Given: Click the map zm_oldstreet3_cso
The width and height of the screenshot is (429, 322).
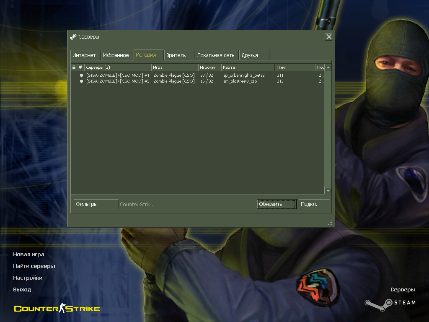Looking at the screenshot, I should 240,81.
